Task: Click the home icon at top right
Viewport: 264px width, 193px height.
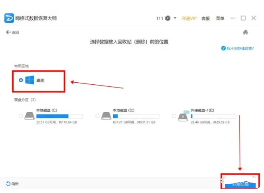Action: click(x=246, y=32)
